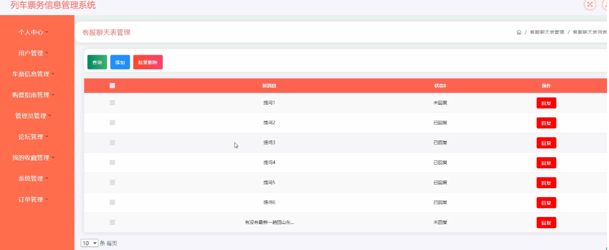The height and width of the screenshot is (250, 609).
Task: Click the home icon in the breadcrumb
Action: pos(519,32)
